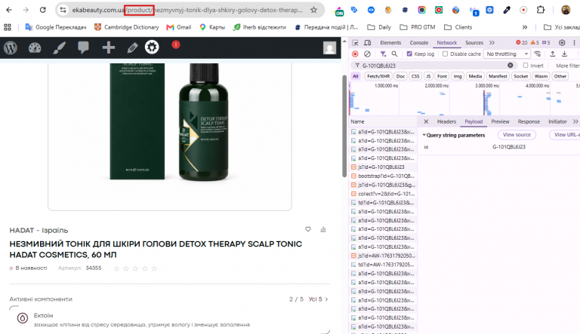Open DevTools settings gear
The width and height of the screenshot is (580, 334).
(x=562, y=42)
